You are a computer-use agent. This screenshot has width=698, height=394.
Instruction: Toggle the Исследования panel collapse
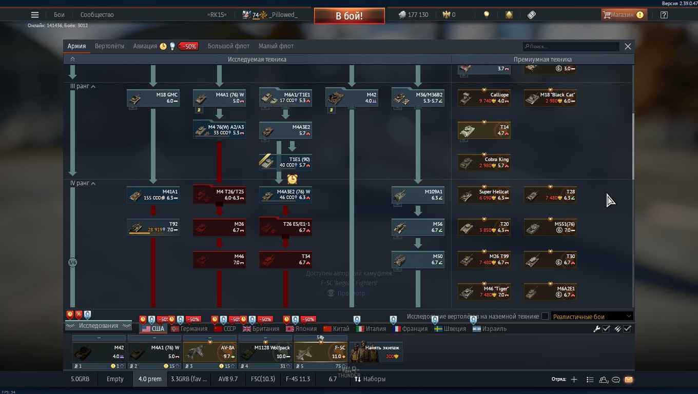(99, 326)
